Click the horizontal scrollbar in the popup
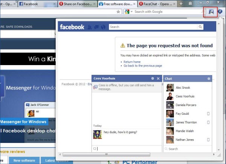Viewport: 226px width, 164px height. [x=106, y=154]
